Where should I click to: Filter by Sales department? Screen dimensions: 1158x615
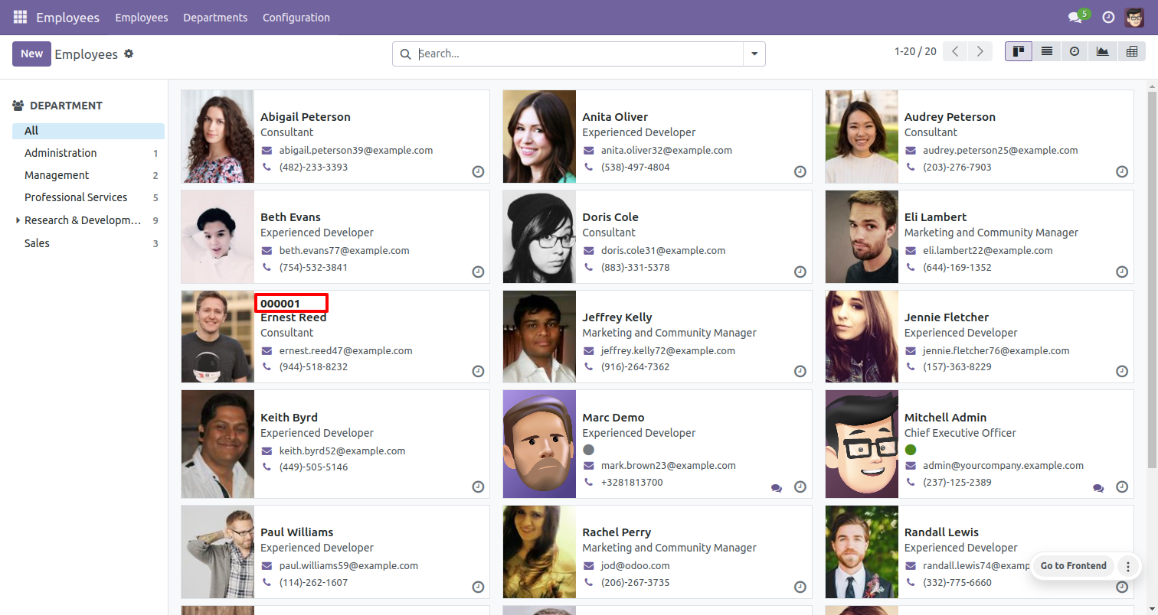coord(88,243)
